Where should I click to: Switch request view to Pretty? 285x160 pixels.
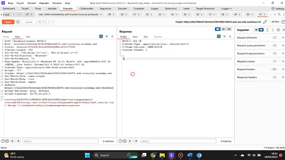[6, 37]
